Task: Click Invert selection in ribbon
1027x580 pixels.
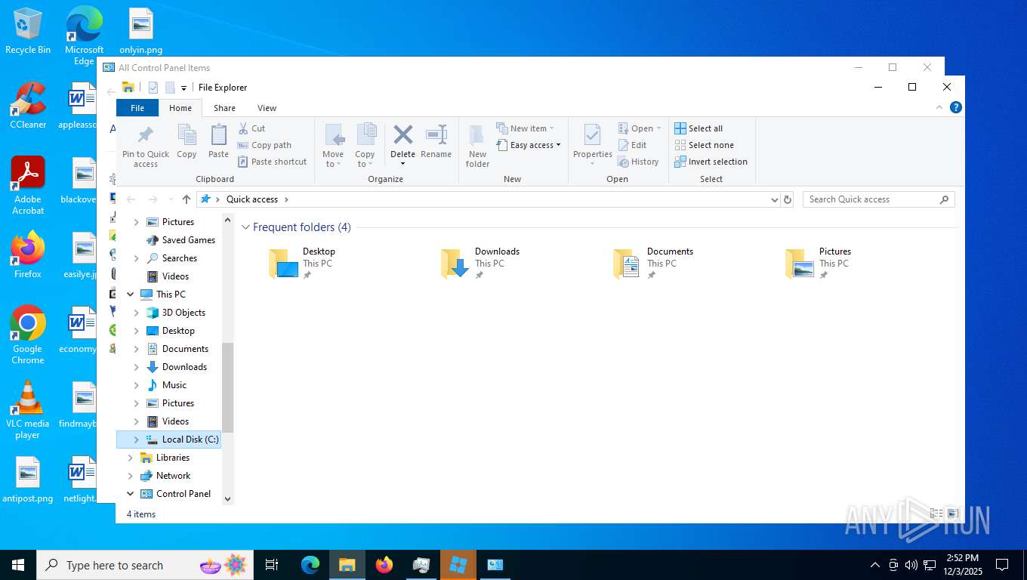Action: point(711,162)
